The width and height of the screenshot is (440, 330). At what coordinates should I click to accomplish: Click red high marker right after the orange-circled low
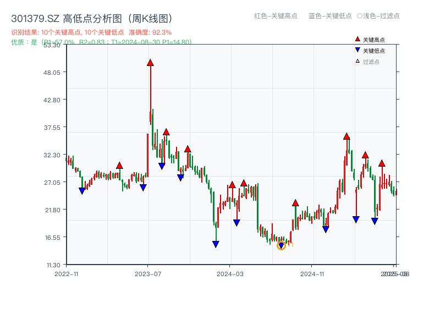click(x=295, y=203)
